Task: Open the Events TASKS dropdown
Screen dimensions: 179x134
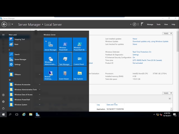Action: (168, 93)
